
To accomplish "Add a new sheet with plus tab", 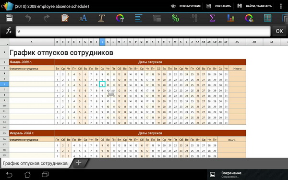I will [x=79, y=163].
